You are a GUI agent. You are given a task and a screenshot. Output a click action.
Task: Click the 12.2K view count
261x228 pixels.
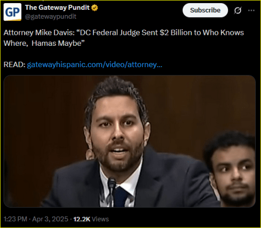[x=82, y=219]
